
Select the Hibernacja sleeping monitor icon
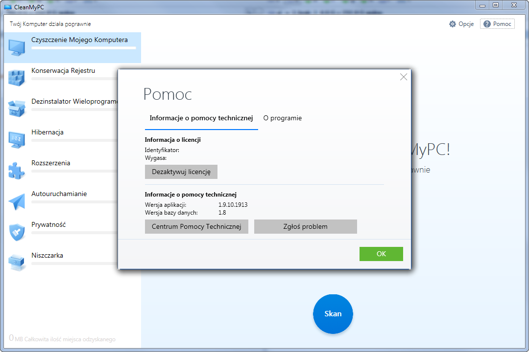pos(17,139)
